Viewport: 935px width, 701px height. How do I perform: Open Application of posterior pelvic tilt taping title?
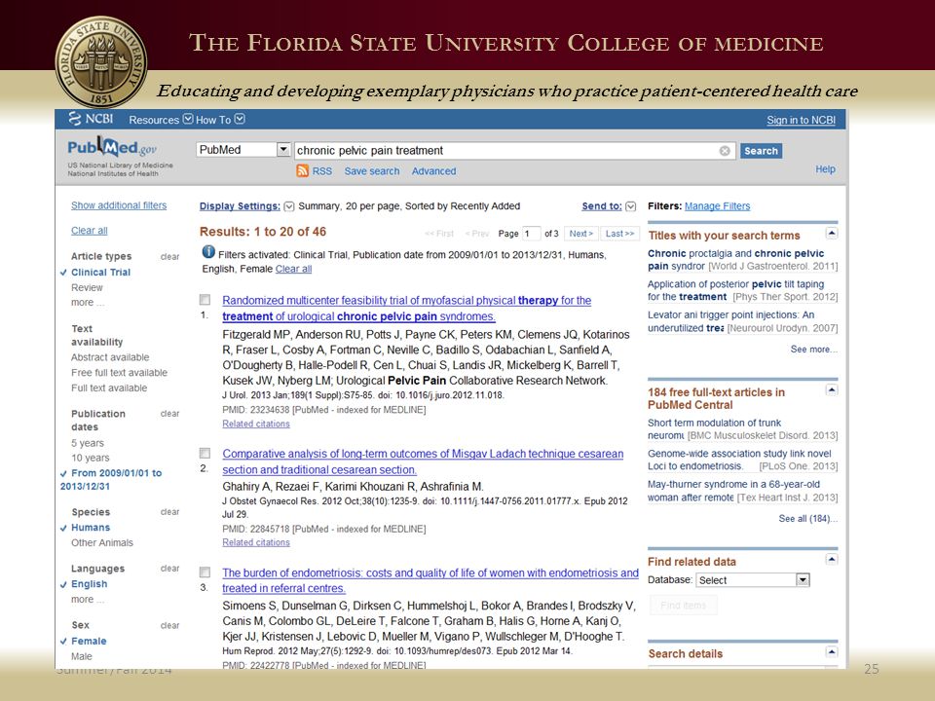(736, 290)
